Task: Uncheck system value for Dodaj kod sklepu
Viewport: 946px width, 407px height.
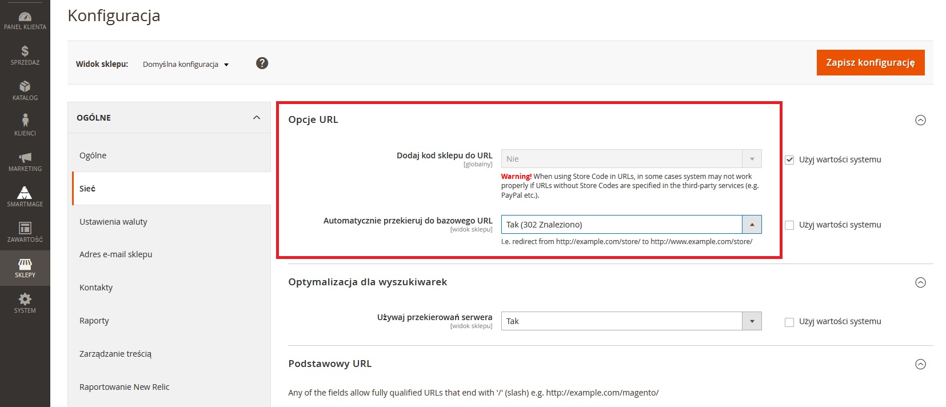Action: pyautogui.click(x=789, y=160)
